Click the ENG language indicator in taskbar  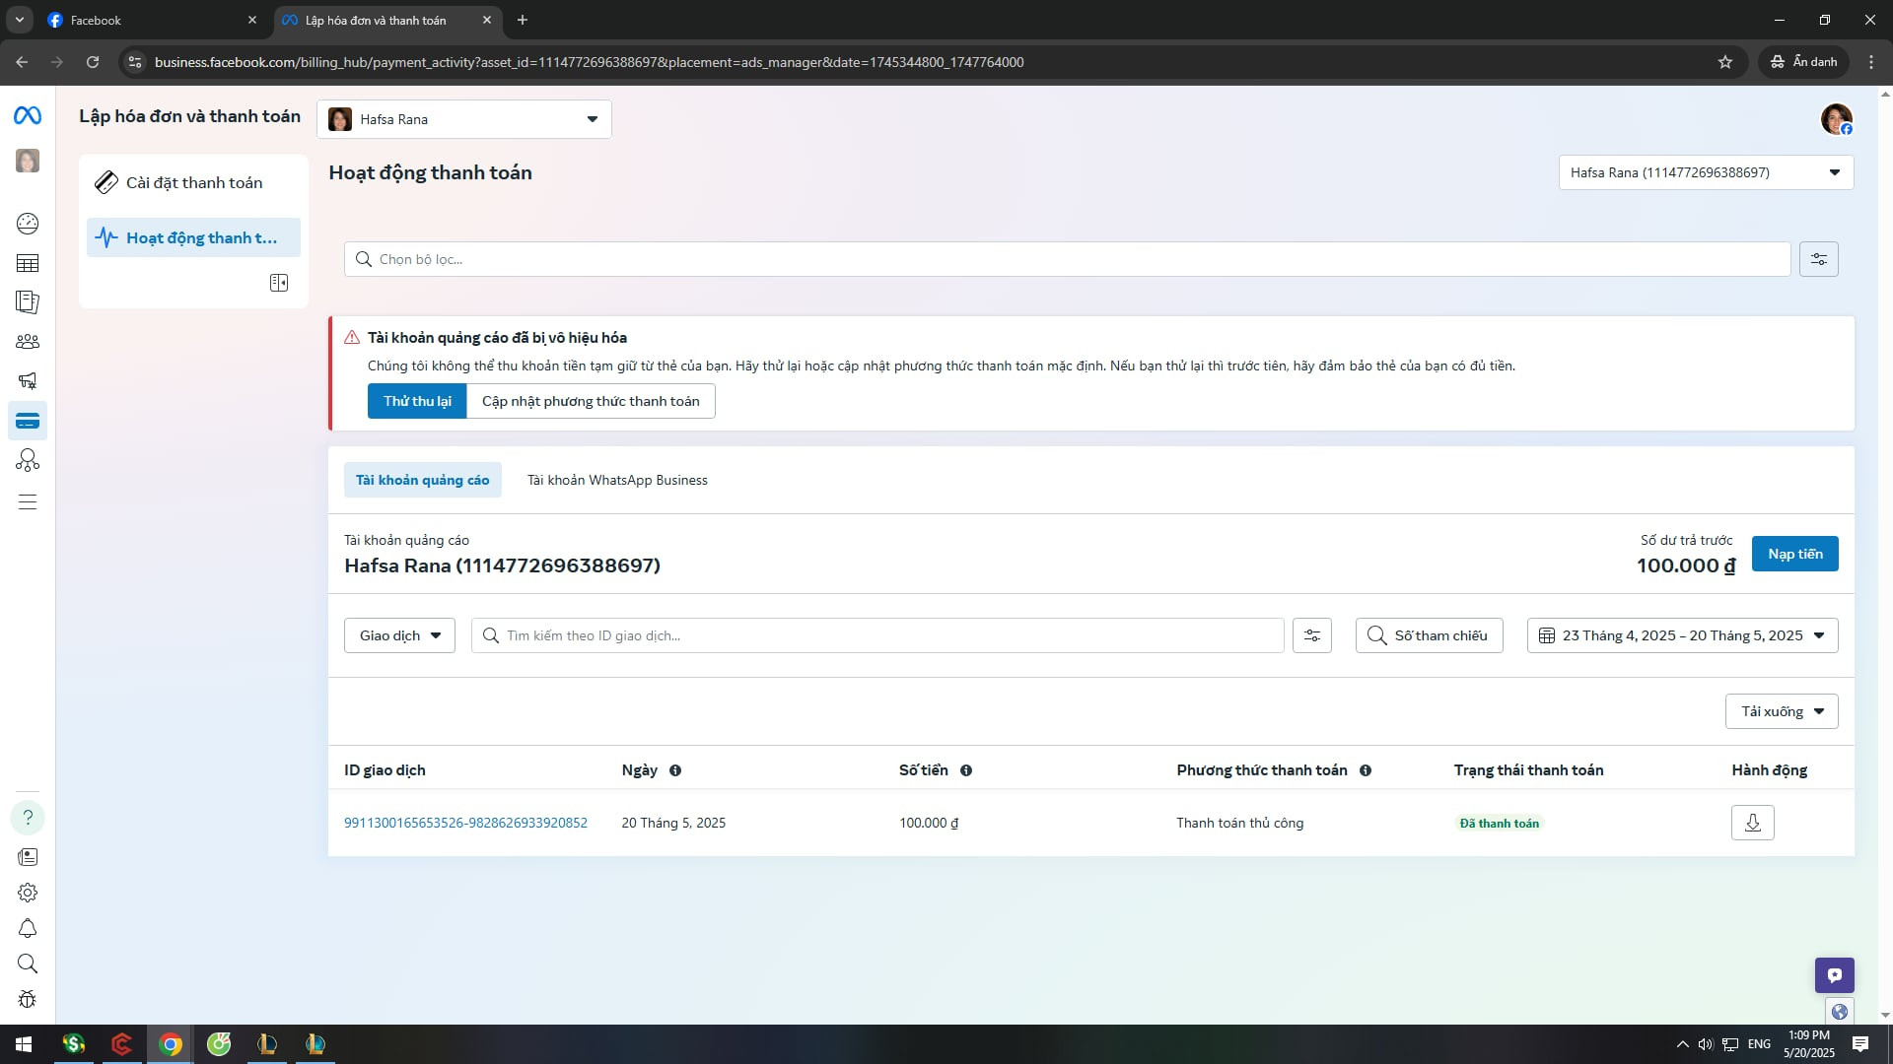1759,1044
